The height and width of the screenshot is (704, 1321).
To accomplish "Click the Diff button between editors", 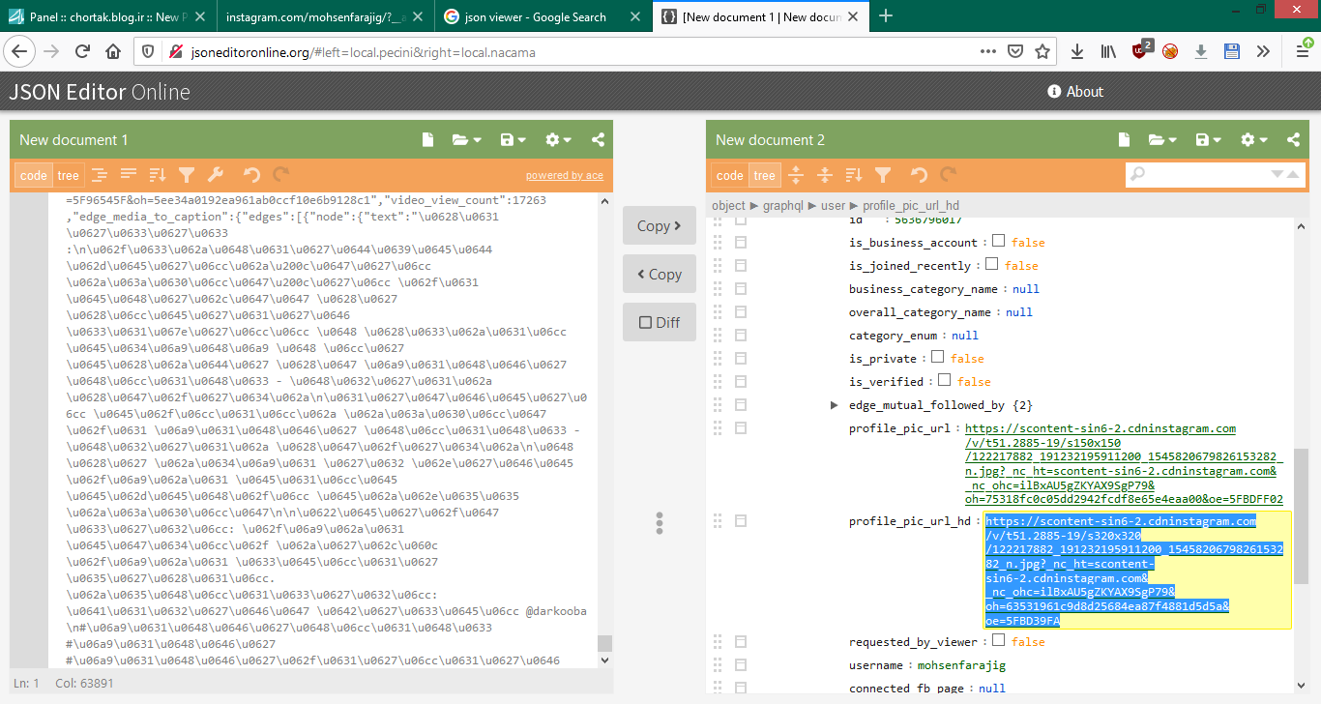I will tap(659, 322).
